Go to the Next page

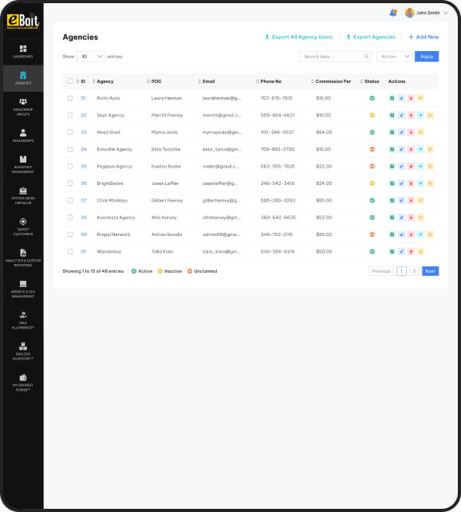[431, 271]
